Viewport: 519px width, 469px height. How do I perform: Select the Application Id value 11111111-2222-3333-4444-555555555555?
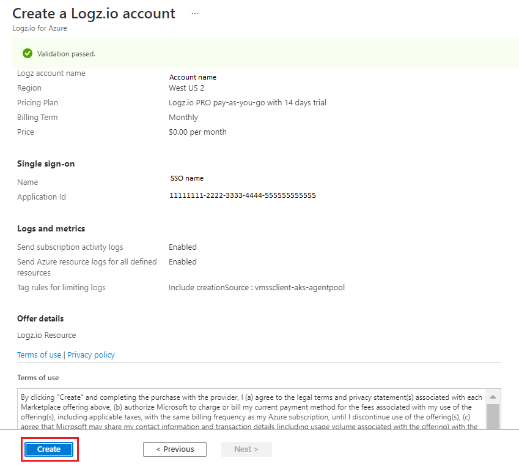pos(243,195)
